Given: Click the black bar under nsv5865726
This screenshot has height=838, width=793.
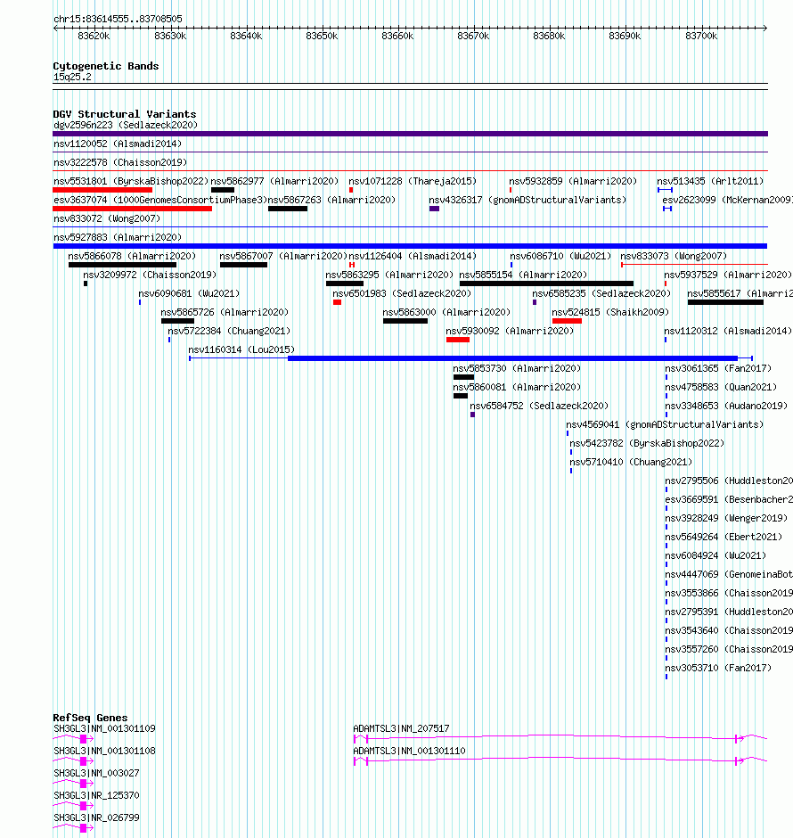Looking at the screenshot, I should (x=178, y=321).
